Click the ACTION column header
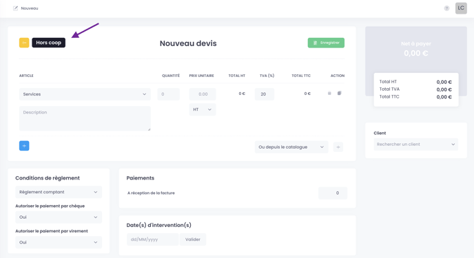The height and width of the screenshot is (258, 474). click(x=338, y=76)
